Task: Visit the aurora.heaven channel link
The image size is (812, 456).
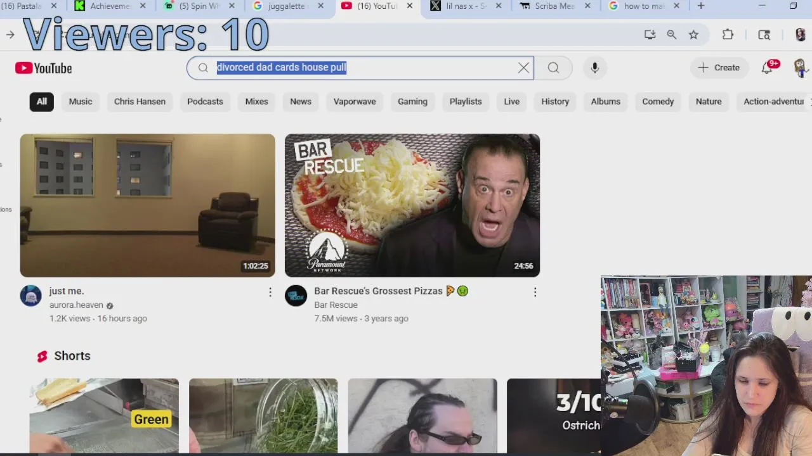Action: click(76, 305)
